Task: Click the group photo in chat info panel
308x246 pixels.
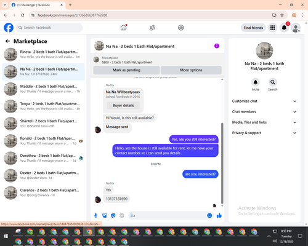Action: tap(264, 50)
